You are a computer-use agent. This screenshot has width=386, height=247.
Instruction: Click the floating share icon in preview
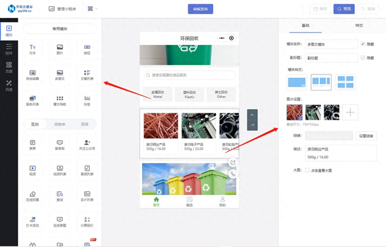[x=233, y=162]
